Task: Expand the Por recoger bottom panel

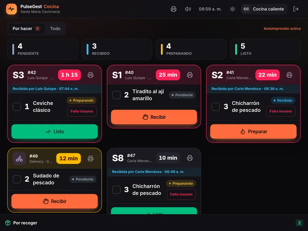Action: pyautogui.click(x=154, y=223)
